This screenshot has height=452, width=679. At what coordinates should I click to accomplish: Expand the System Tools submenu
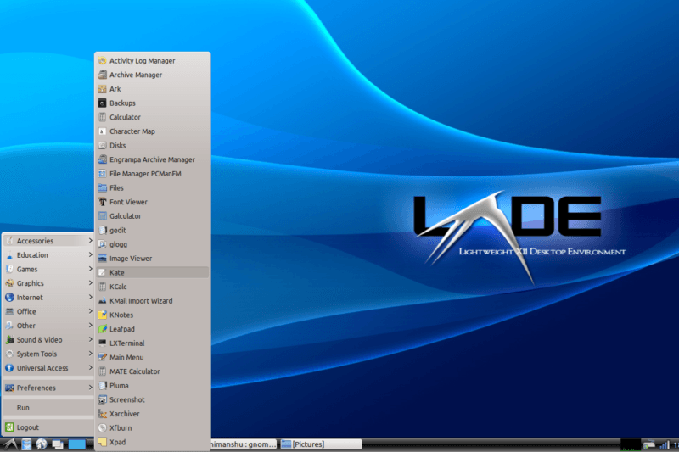click(x=48, y=354)
